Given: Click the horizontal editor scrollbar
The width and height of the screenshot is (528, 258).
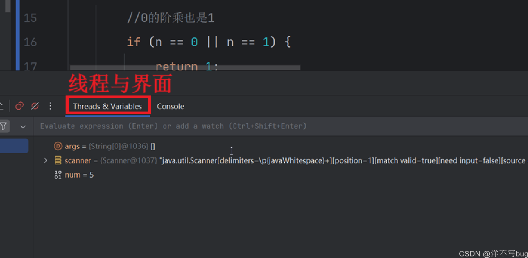Looking at the screenshot, I should (x=185, y=67).
